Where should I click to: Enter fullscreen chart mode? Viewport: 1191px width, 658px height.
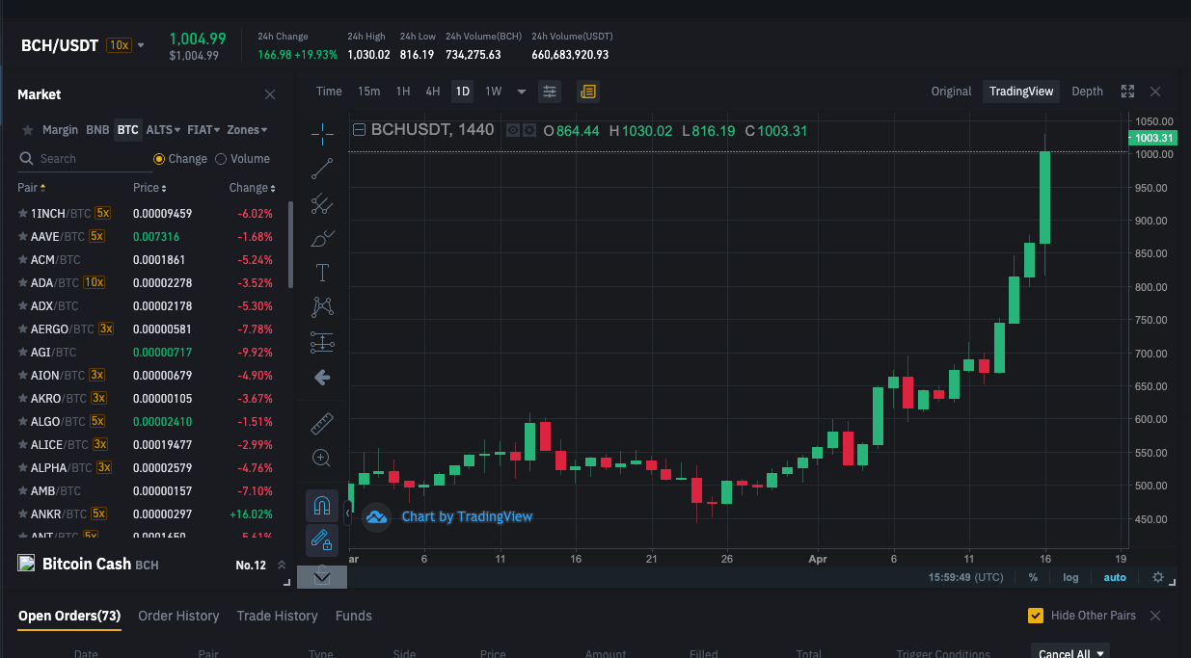pyautogui.click(x=1127, y=92)
